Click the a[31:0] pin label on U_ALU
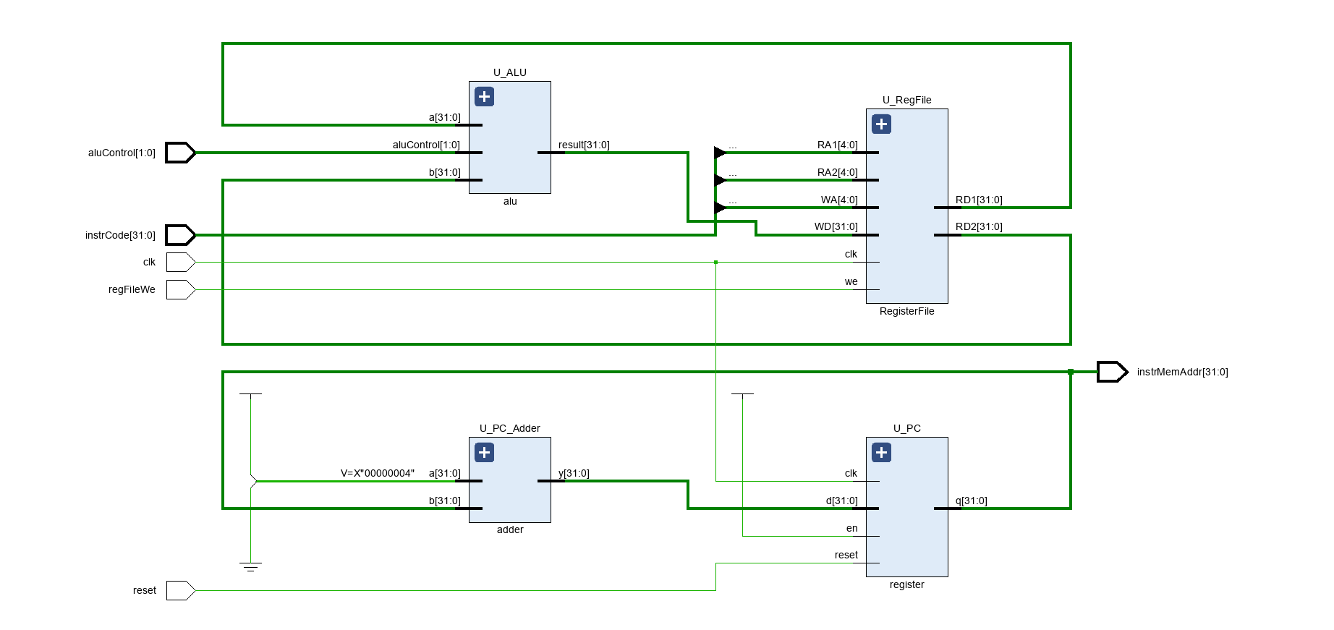1334x630 pixels. pyautogui.click(x=445, y=117)
